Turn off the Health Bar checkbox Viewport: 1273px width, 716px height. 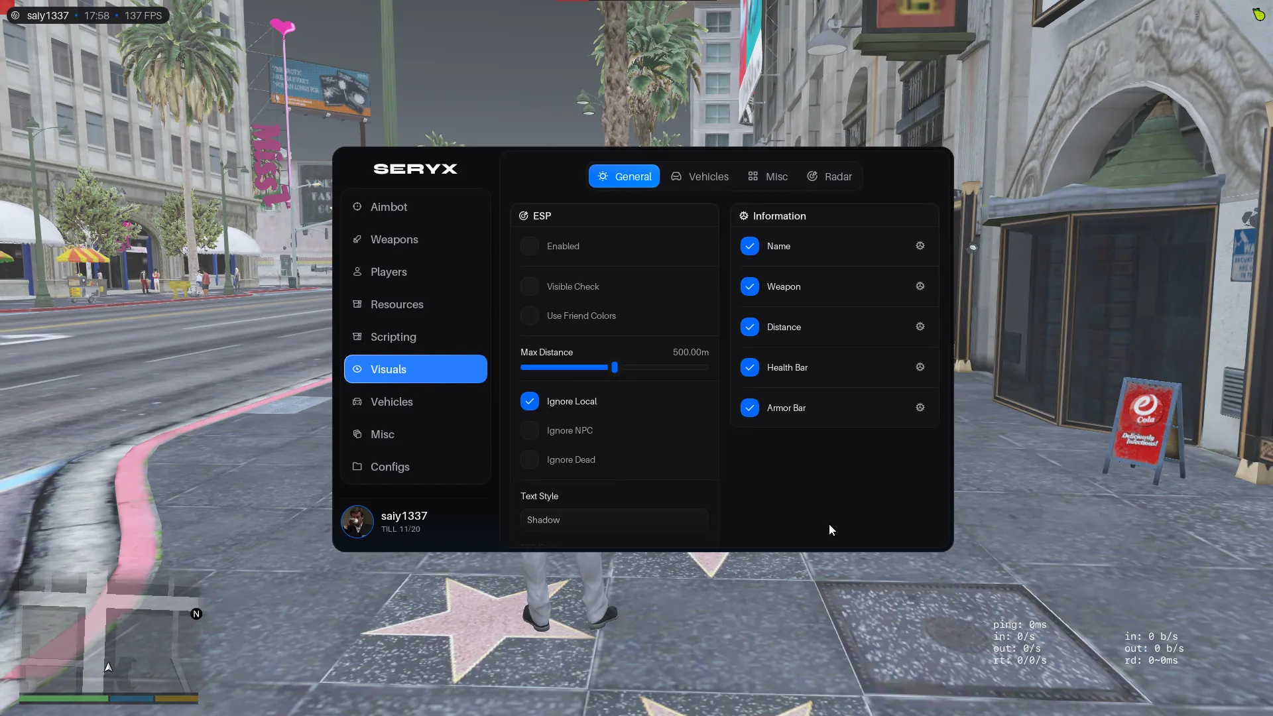(750, 368)
